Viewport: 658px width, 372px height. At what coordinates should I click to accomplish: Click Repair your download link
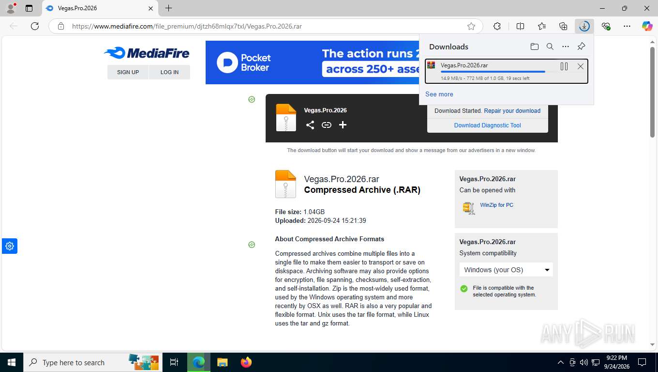(x=512, y=111)
